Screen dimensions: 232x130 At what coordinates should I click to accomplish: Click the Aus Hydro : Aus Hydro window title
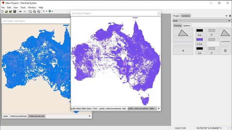(x=14, y=21)
